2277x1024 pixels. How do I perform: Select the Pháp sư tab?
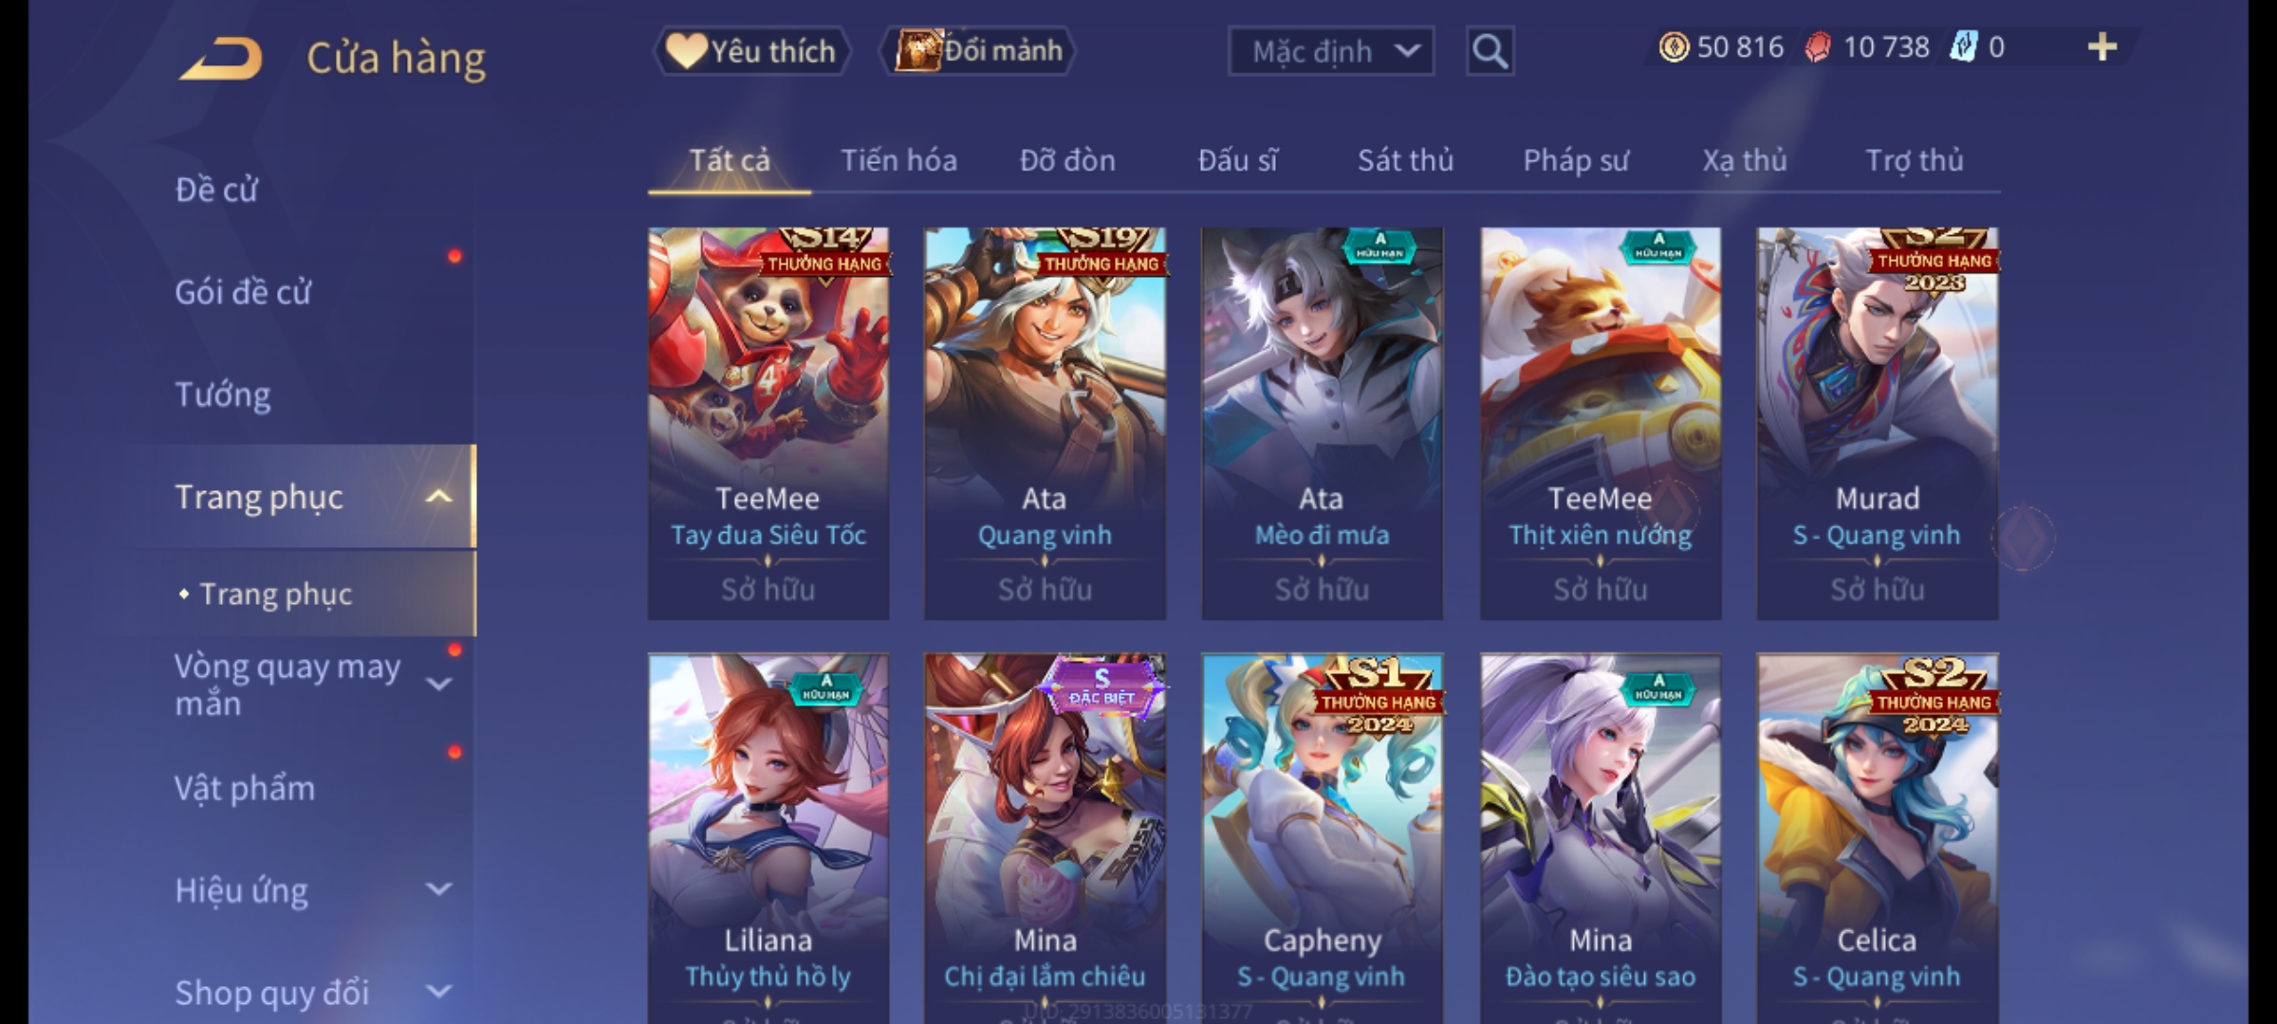coord(1576,160)
